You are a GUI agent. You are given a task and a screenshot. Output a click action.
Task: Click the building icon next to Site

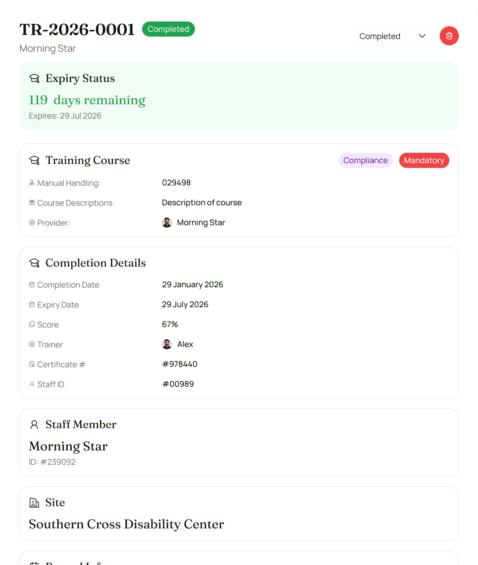click(34, 503)
